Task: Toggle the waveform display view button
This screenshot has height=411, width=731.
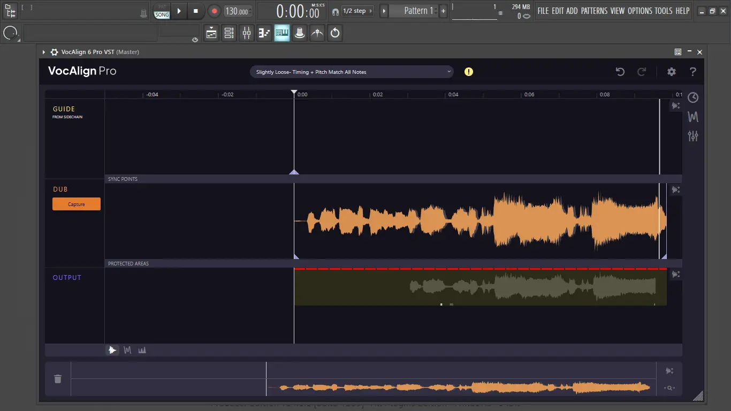Action: [112, 350]
